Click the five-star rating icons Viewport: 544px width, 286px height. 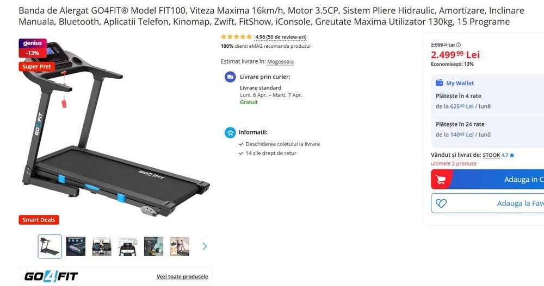[236, 37]
